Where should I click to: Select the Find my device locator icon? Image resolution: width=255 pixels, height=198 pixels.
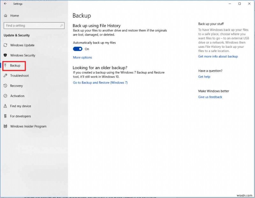(x=5, y=106)
